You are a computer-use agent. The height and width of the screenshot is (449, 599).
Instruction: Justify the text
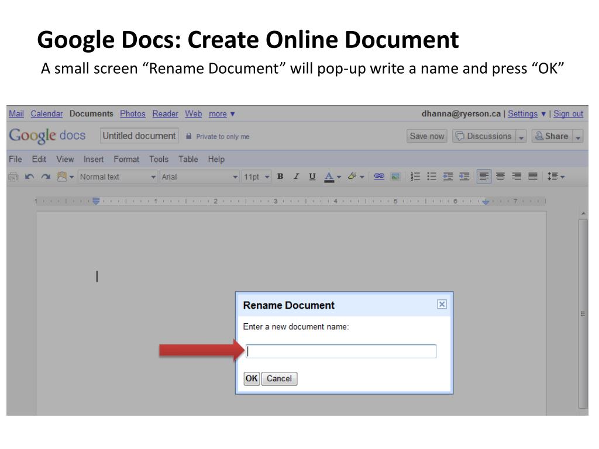[x=532, y=177]
